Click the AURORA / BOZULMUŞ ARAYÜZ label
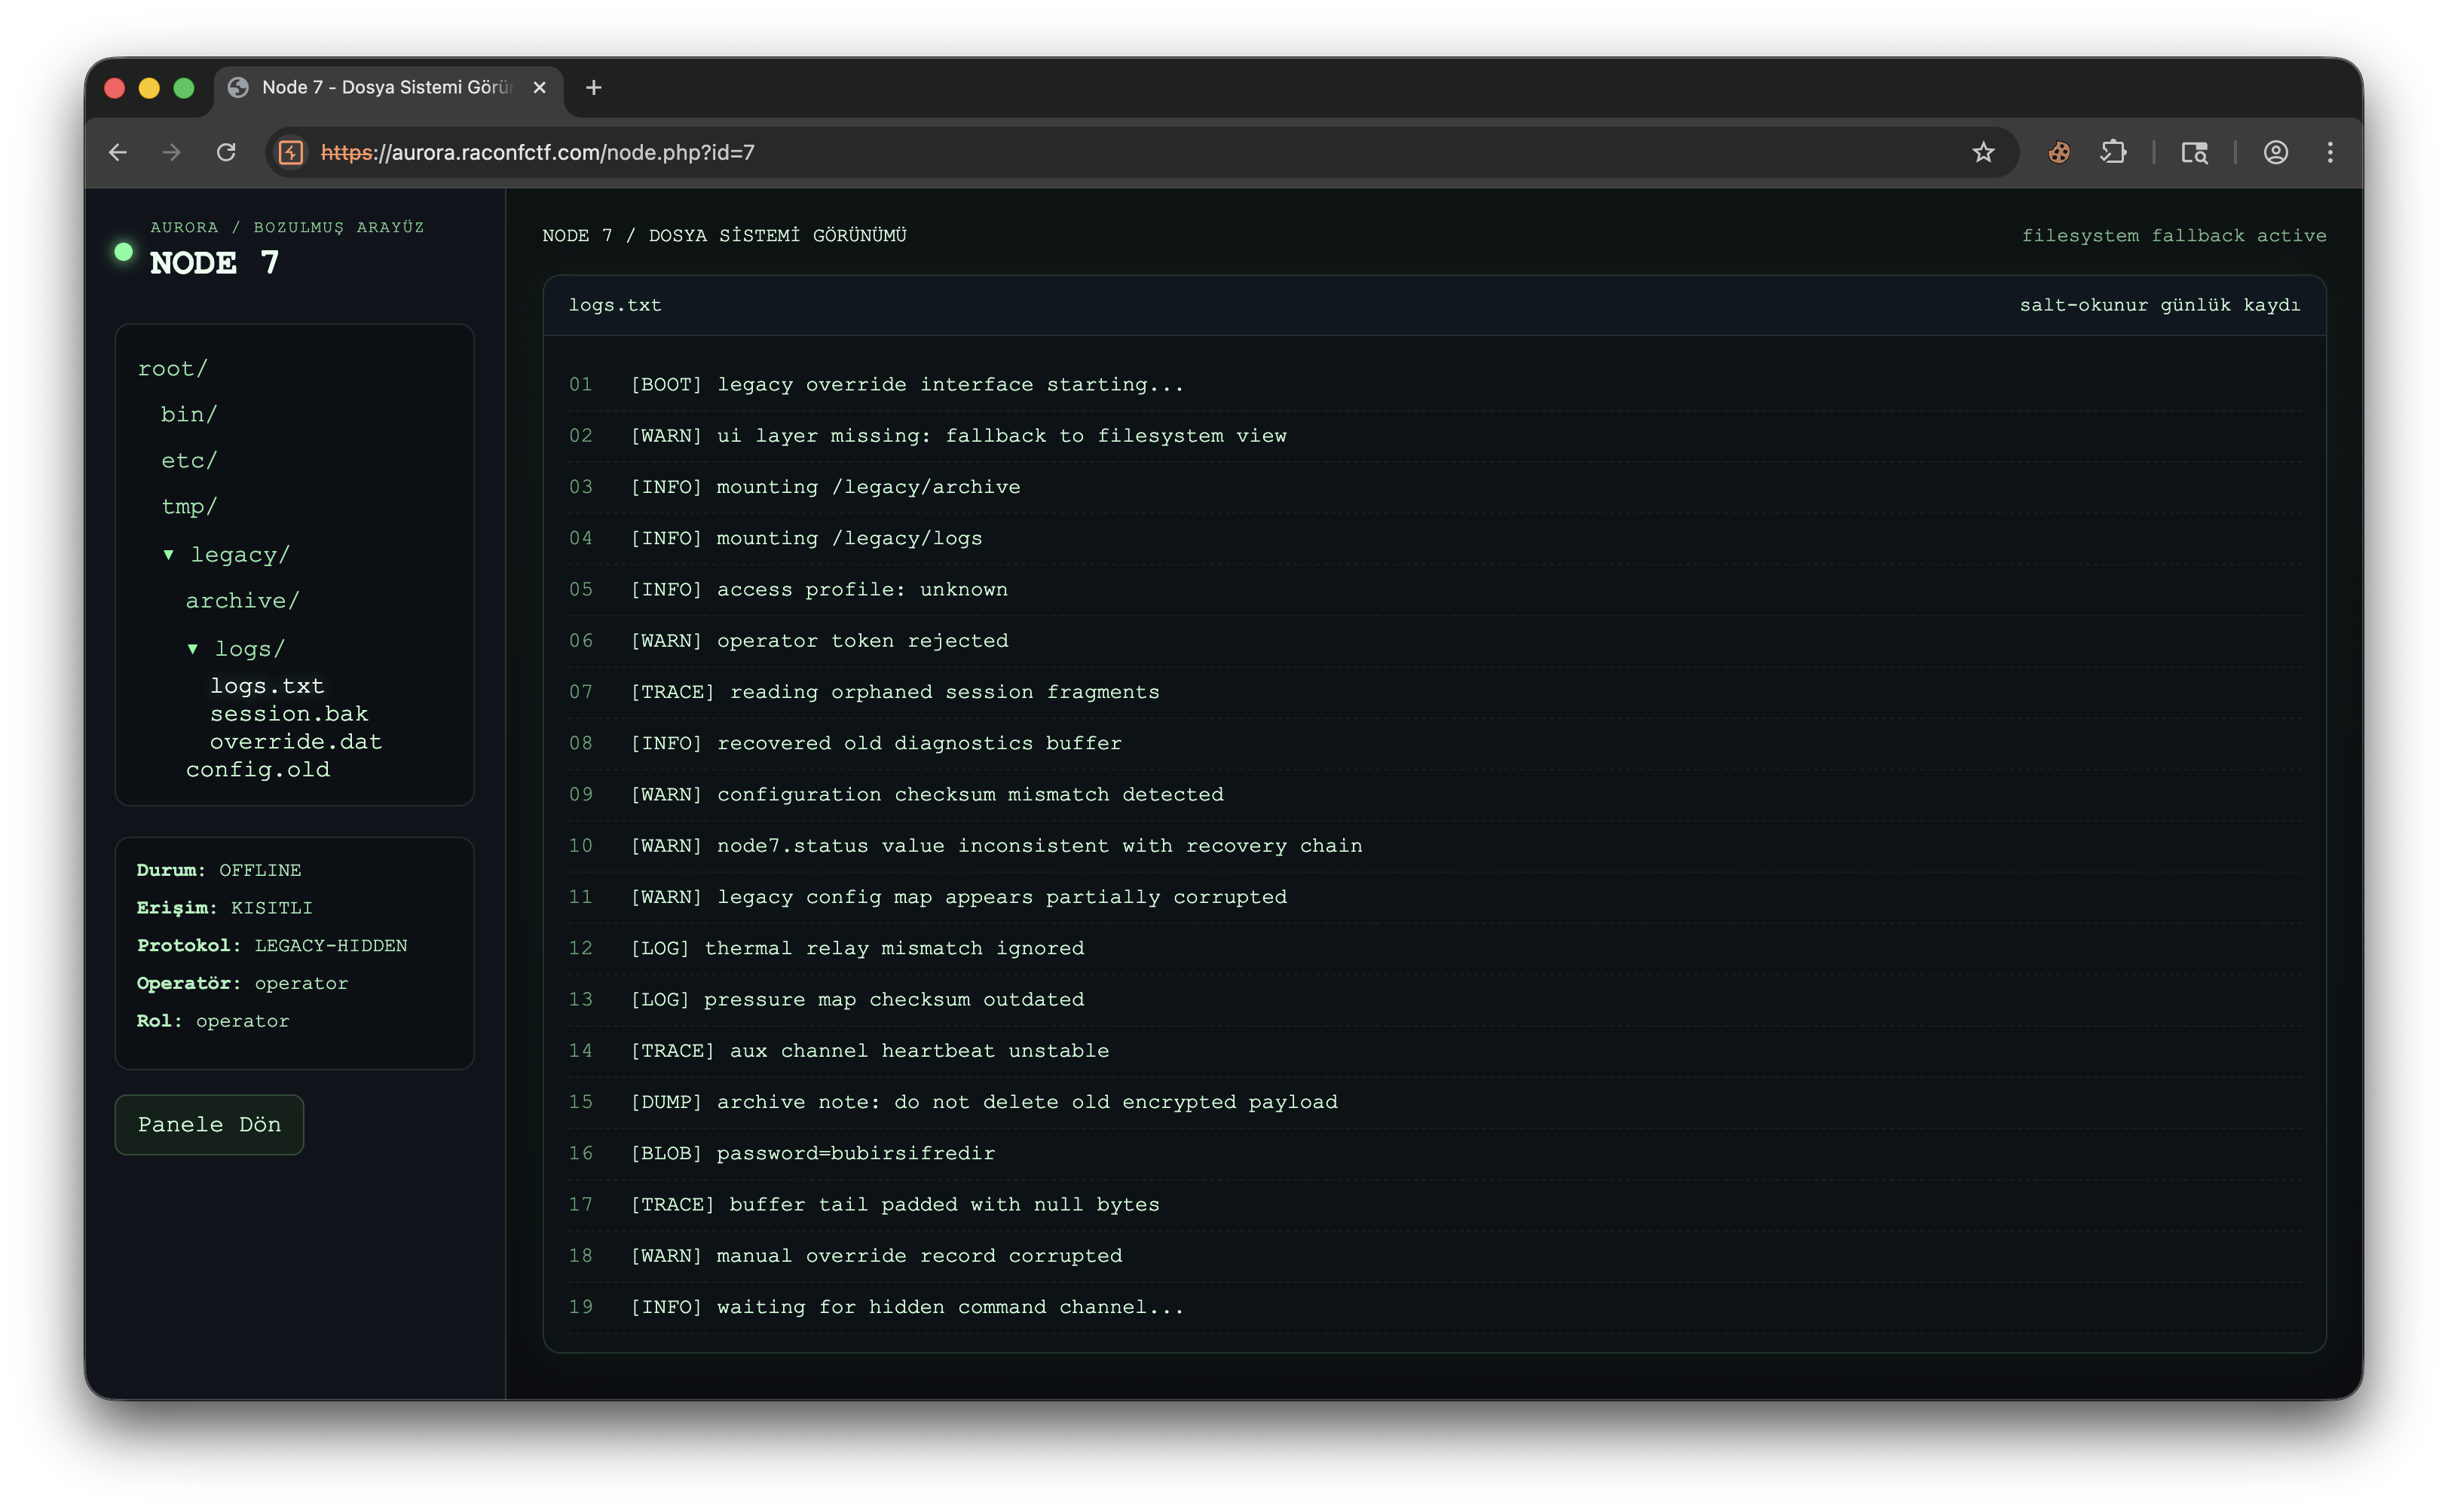Screen dimensions: 2448x1512 (x=287, y=228)
